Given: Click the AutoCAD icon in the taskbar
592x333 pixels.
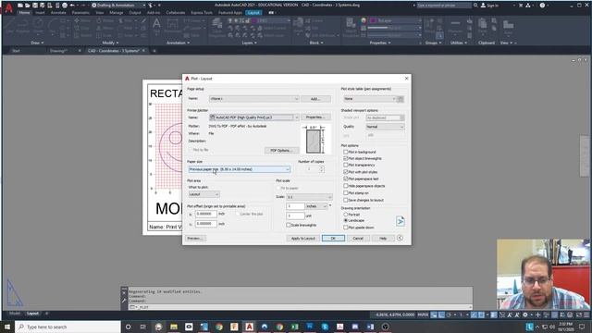Looking at the screenshot, I should (249, 327).
